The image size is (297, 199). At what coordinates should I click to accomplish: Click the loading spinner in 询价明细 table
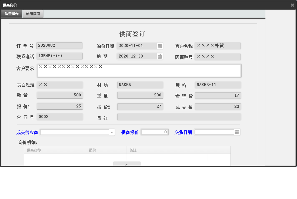click(x=127, y=164)
